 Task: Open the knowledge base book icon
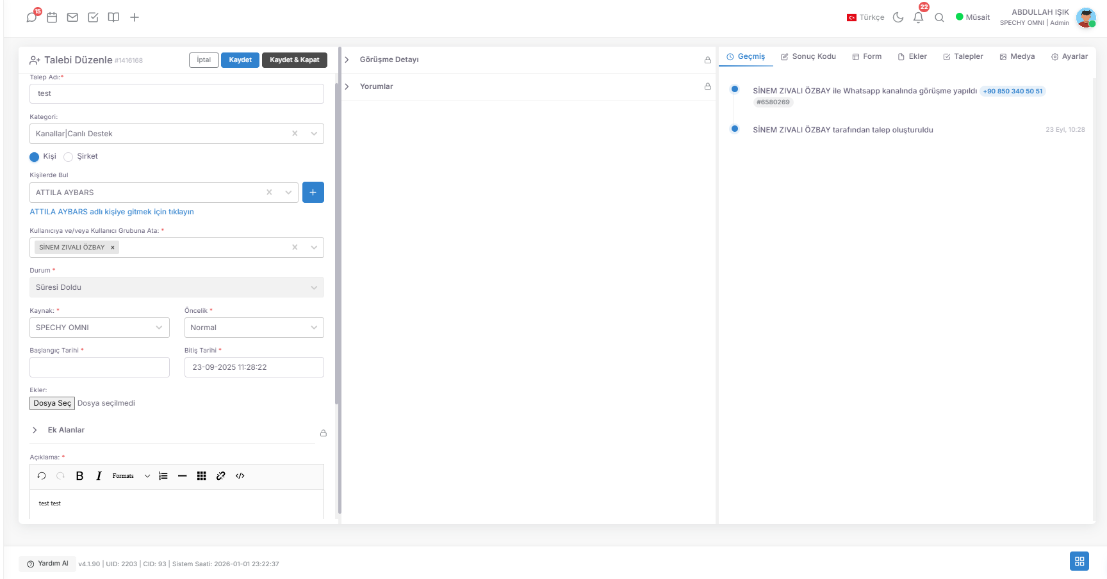click(x=113, y=17)
